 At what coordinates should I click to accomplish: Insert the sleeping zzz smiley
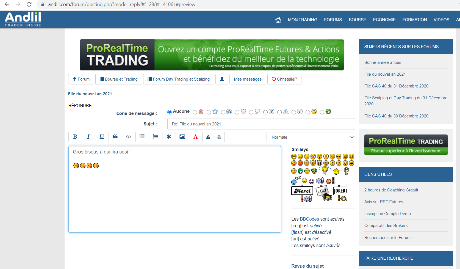point(295,180)
